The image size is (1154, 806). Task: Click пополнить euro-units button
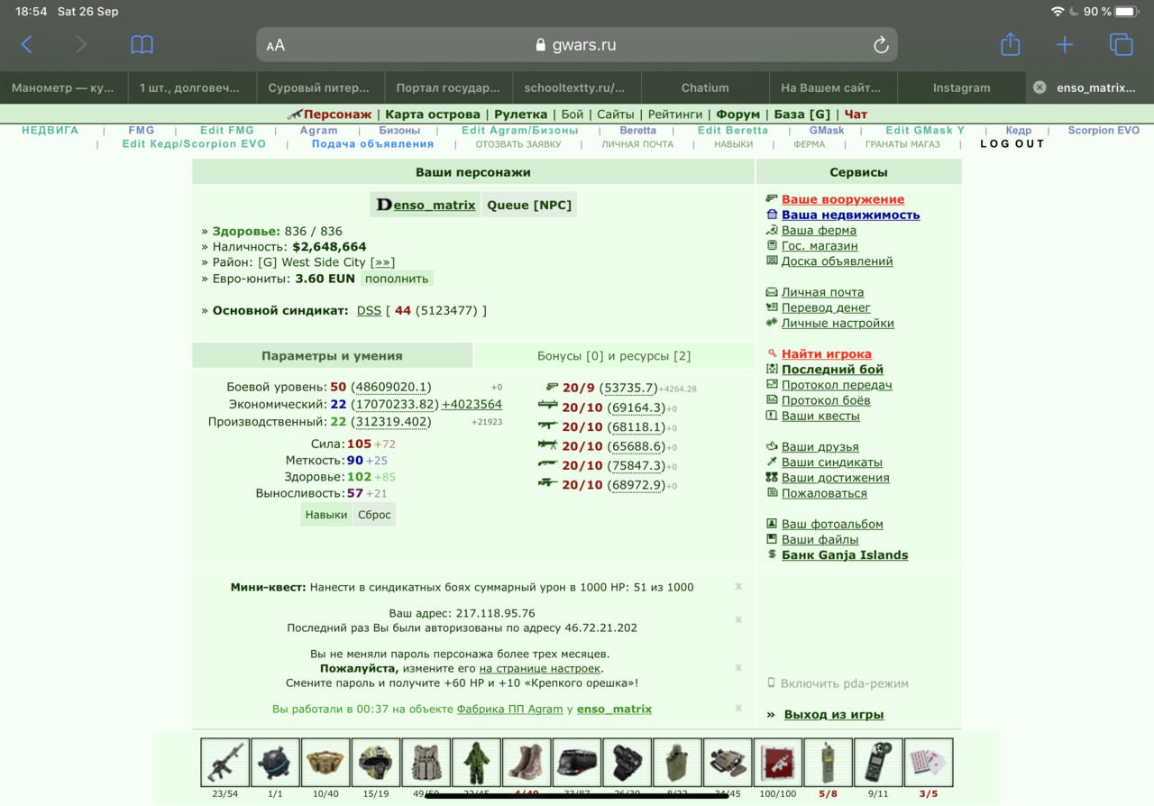(397, 279)
